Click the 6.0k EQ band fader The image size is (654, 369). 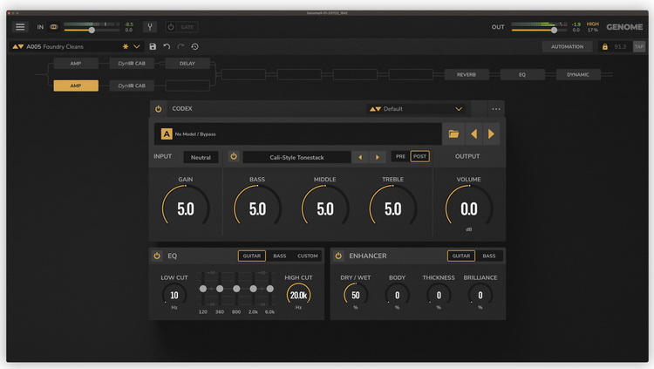pyautogui.click(x=269, y=289)
